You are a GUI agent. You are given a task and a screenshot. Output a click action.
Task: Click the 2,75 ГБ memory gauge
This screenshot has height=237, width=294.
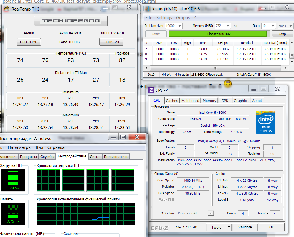(13, 214)
